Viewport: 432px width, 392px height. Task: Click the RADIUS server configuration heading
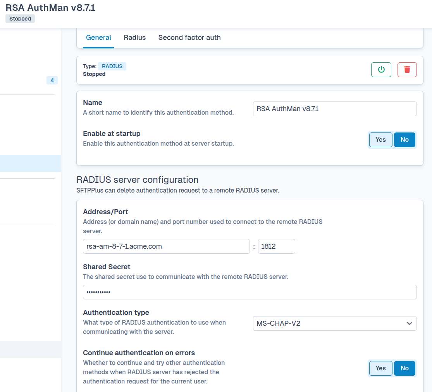point(138,180)
